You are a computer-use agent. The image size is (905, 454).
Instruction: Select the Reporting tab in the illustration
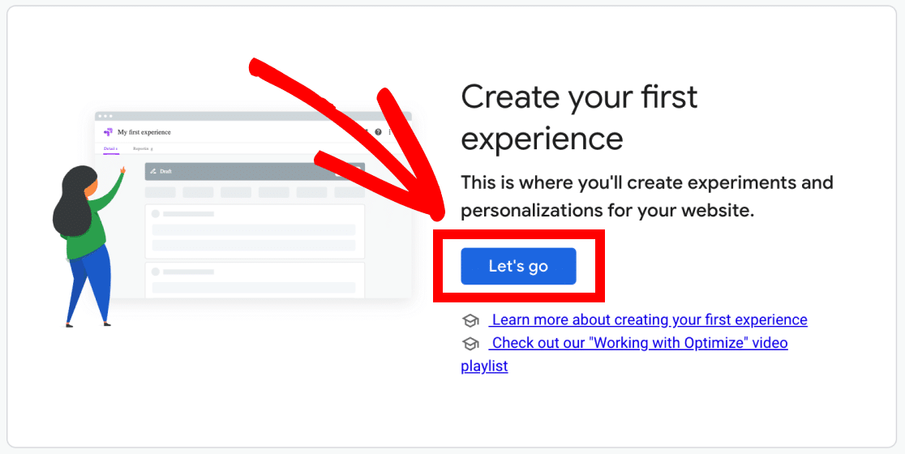tap(143, 149)
